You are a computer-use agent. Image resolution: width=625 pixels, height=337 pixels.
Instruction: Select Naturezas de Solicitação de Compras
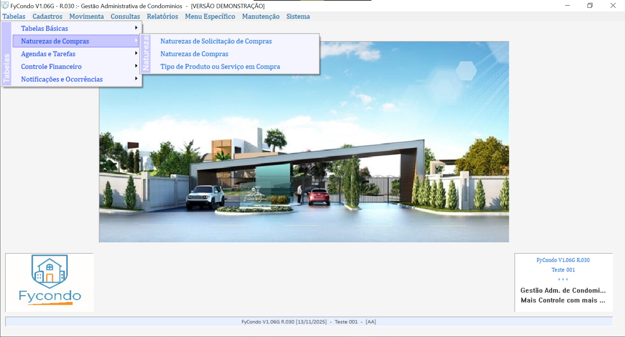tap(216, 41)
